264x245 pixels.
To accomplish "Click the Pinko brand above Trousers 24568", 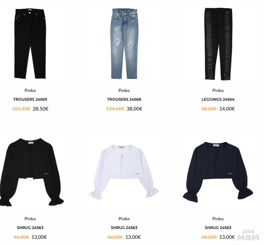I will (124, 90).
